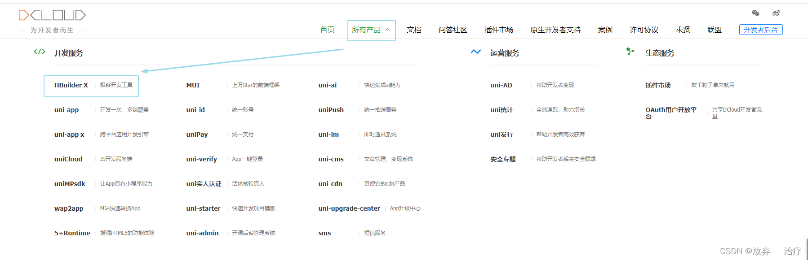Open the WeChat icon
Viewport: 808px width, 260px height.
coord(755,13)
